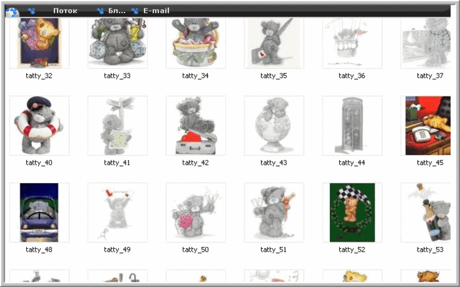
Task: Select the label tatty_36
Action: 352,76
